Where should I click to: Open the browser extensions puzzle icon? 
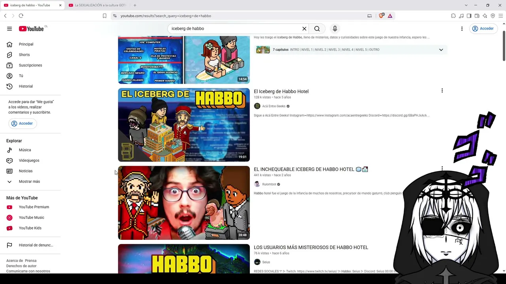[453, 16]
